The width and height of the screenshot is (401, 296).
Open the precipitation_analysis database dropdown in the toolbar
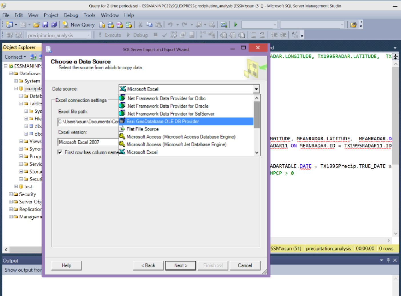pos(89,35)
